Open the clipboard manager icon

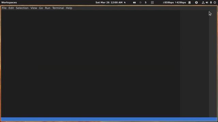[x=189, y=2]
